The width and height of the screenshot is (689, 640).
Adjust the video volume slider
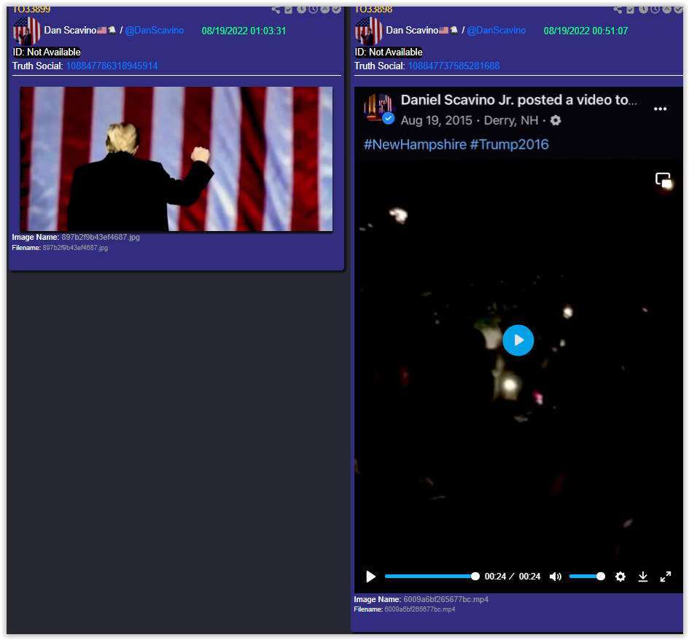tap(587, 577)
